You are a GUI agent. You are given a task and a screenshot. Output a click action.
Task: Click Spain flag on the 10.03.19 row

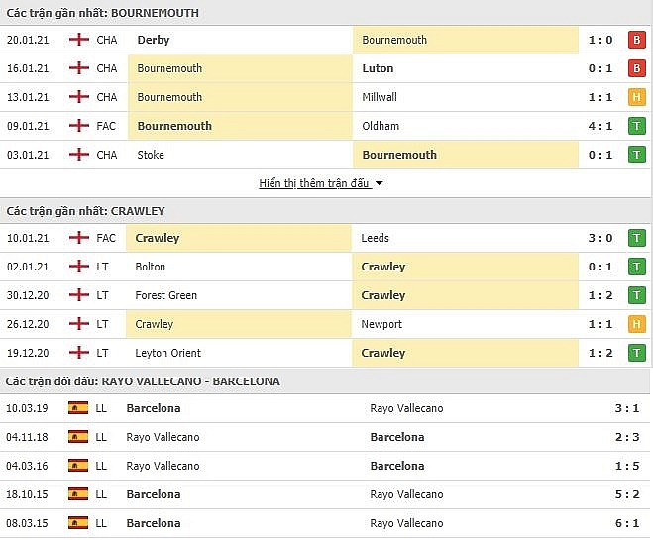[78, 409]
